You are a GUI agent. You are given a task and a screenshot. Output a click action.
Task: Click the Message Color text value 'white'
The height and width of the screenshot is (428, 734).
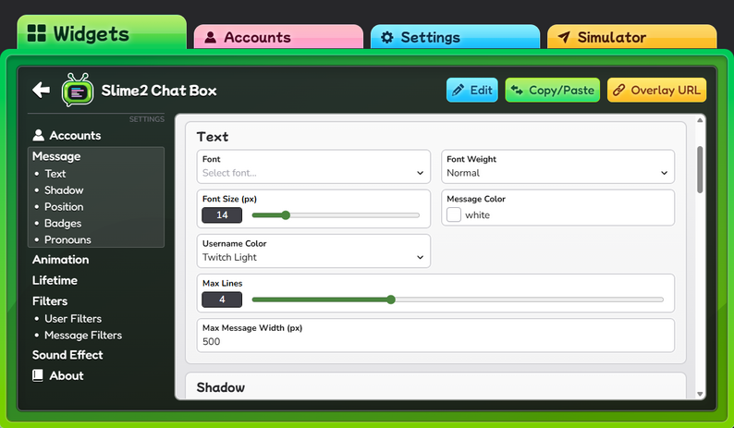tap(478, 215)
